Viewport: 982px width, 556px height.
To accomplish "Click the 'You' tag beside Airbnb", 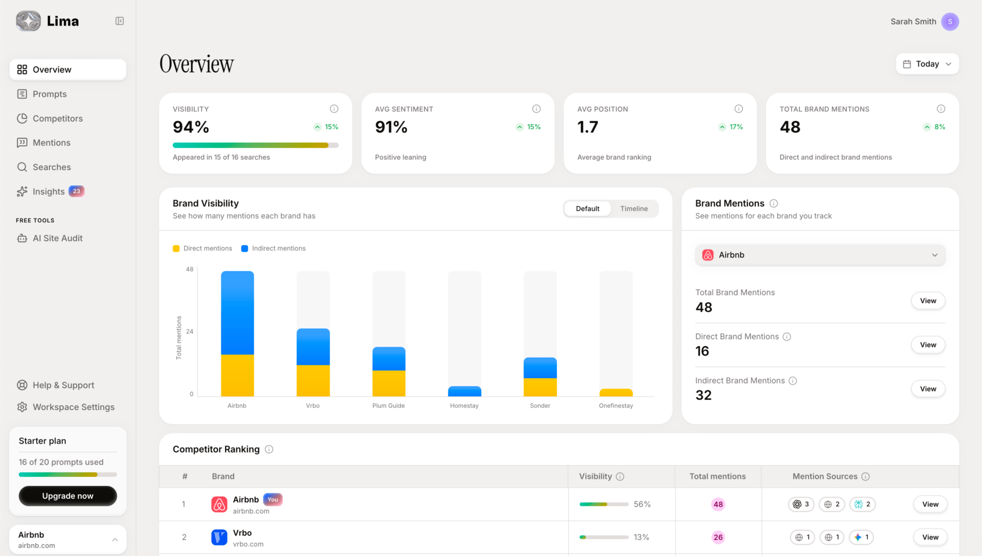I will coord(273,500).
